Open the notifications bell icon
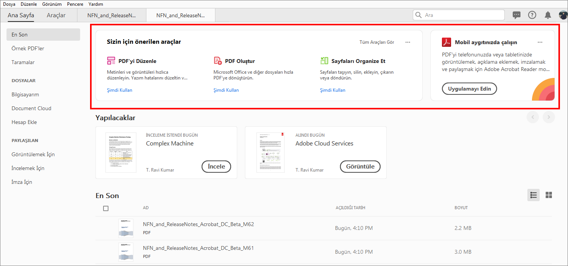The width and height of the screenshot is (568, 266). (548, 15)
